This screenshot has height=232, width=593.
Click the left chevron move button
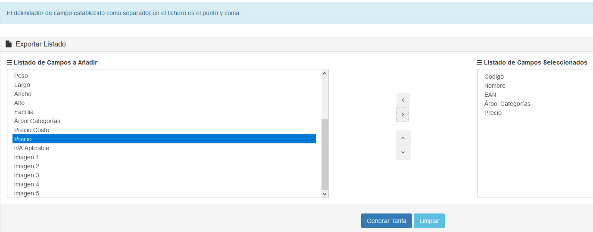(403, 100)
